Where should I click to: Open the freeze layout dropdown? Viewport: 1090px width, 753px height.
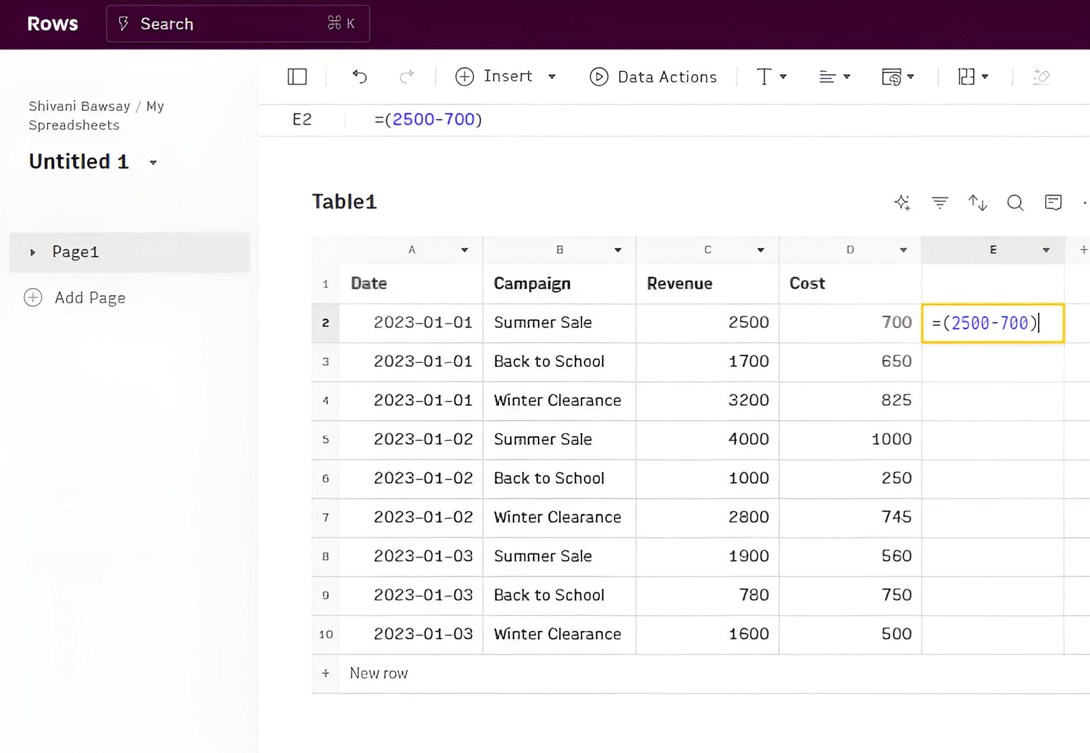point(973,77)
